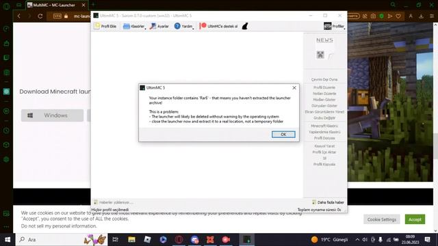Image resolution: width=438 pixels, height=246 pixels.
Task: Open Ayarlar settings in UltimMC toolbar
Action: tap(159, 26)
